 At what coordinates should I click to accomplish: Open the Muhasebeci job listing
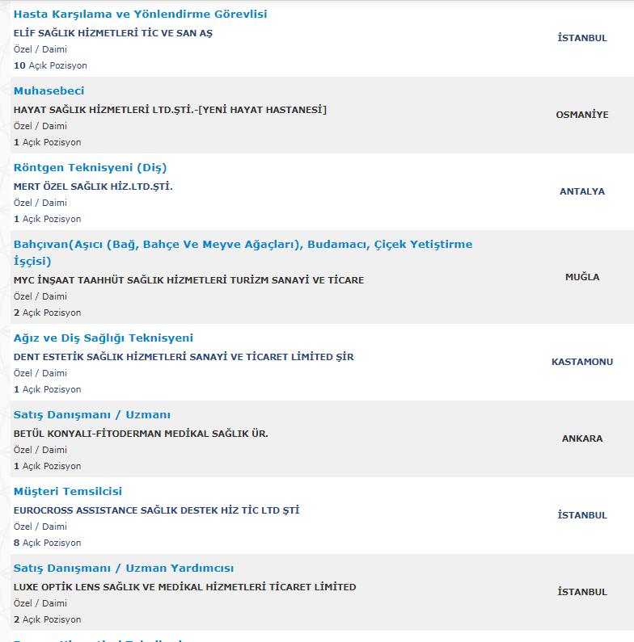point(49,91)
